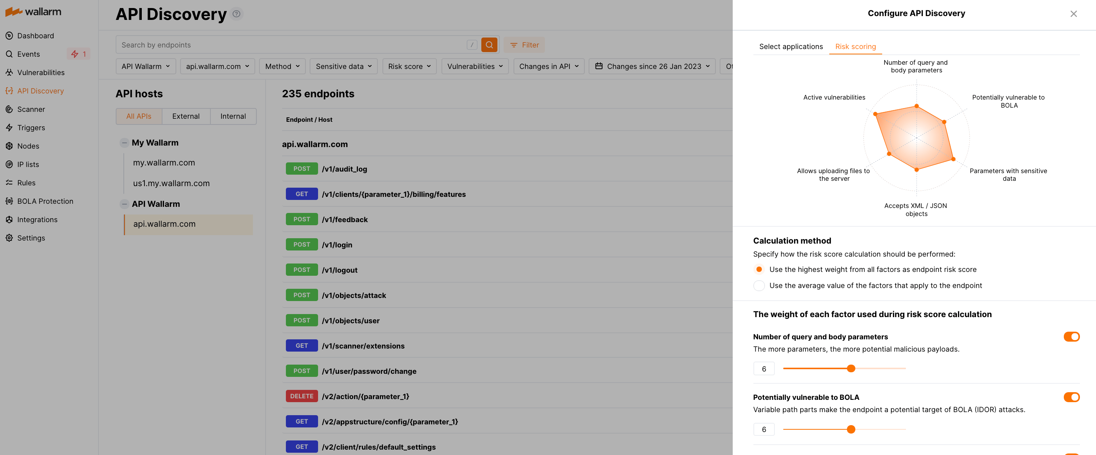Open the 'Changes in API' dropdown
The height and width of the screenshot is (455, 1096).
[x=548, y=66]
